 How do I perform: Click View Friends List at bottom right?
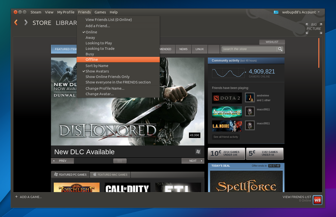tap(297, 197)
